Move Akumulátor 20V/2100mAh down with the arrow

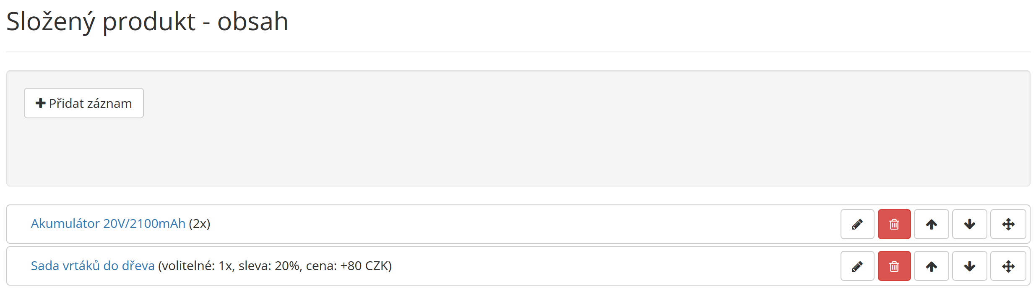point(970,224)
